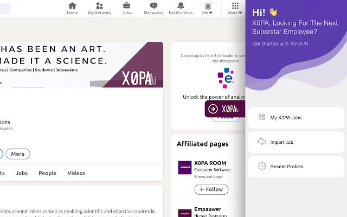The image size is (347, 217).
Task: Go to LinkedIn Home icon
Action: pos(72,5)
